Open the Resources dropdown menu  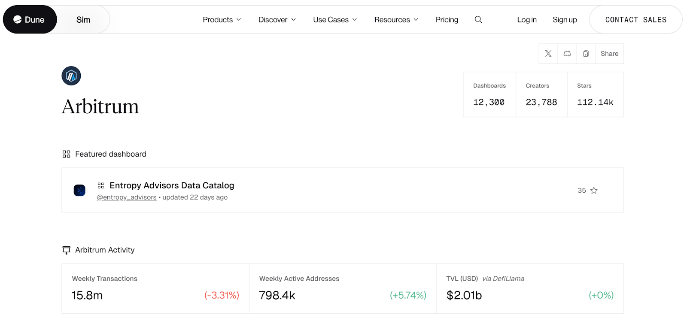396,20
